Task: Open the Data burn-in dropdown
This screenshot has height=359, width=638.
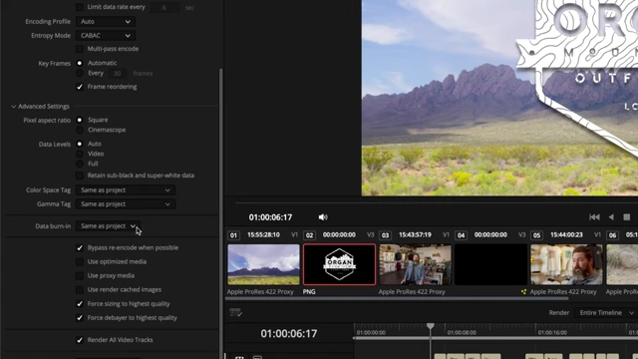Action: click(x=108, y=226)
